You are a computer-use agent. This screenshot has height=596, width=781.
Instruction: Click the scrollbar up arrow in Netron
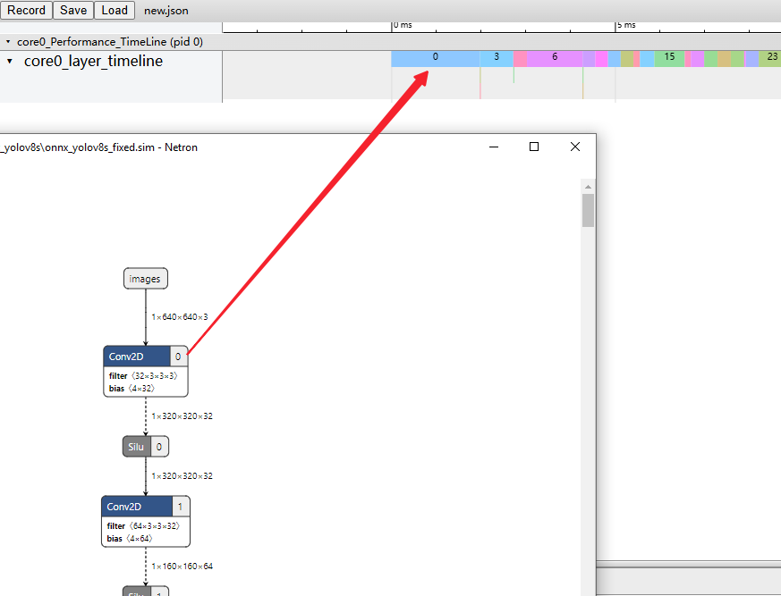click(x=588, y=186)
